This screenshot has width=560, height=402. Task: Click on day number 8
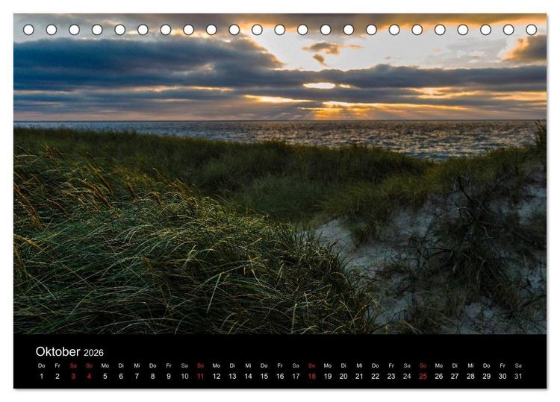click(153, 377)
